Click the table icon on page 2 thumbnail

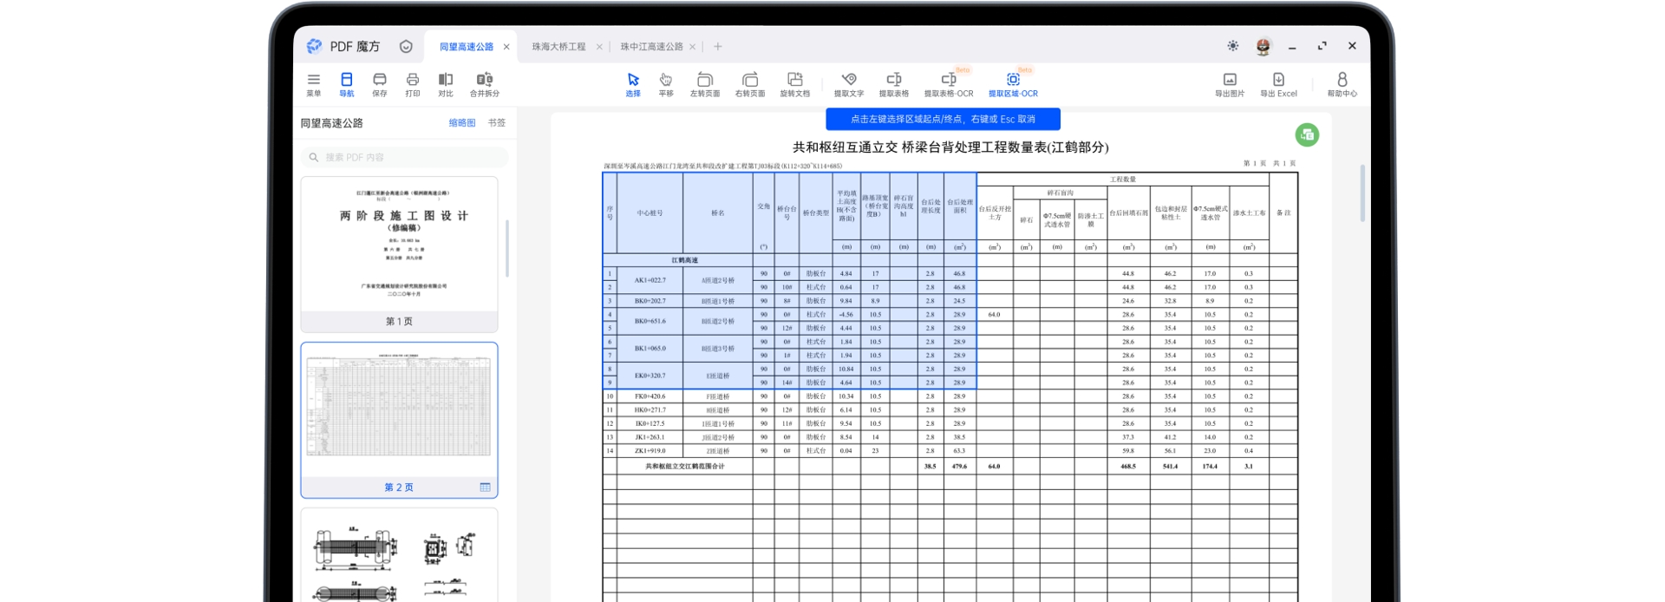(485, 487)
